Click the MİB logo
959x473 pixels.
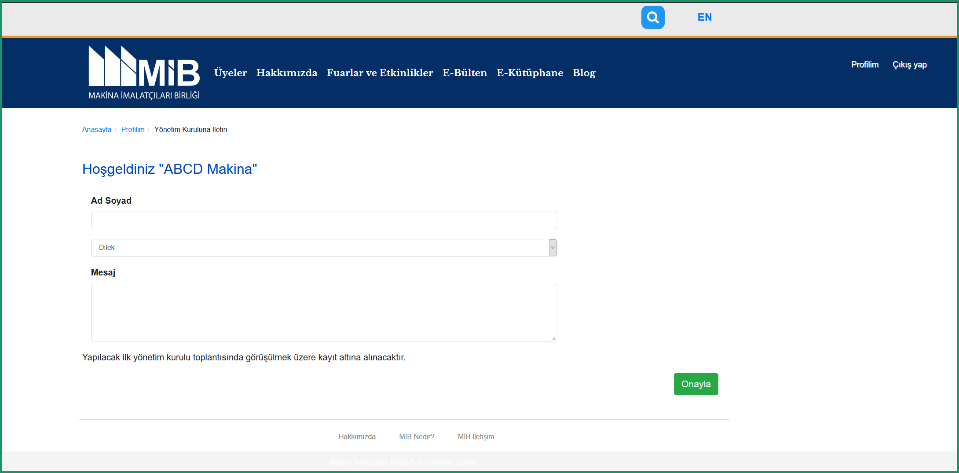point(144,73)
